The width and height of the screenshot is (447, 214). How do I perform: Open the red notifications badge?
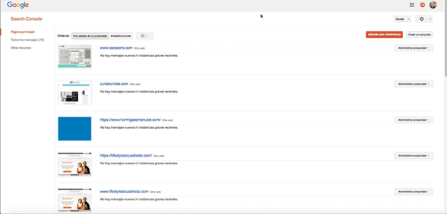coord(422,5)
